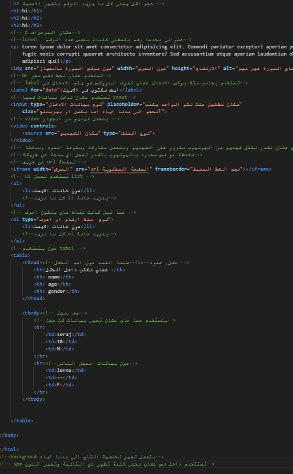Click the source src tag line

point(88,133)
